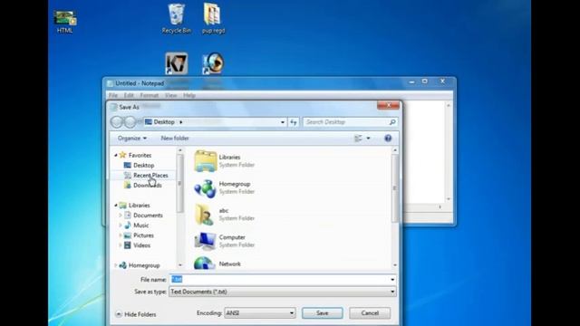
Task: Click the search magnifier icon
Action: click(x=392, y=122)
